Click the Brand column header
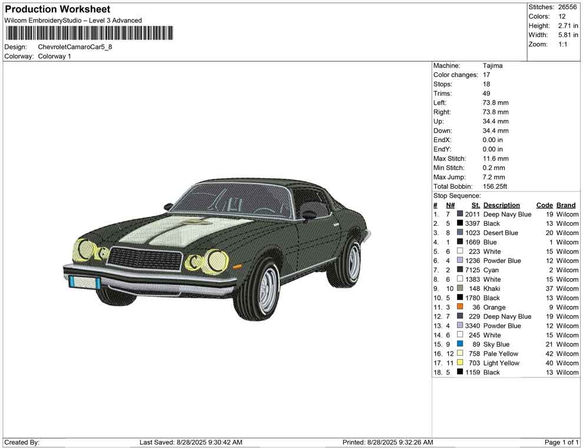 pos(566,205)
